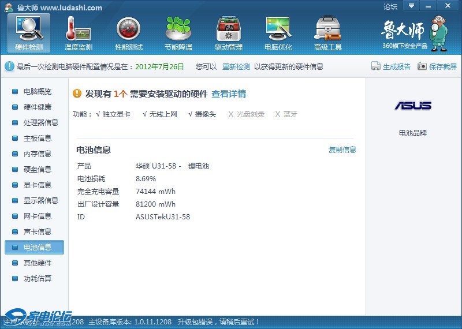Click the 光盘刻录 feature label

251,114
